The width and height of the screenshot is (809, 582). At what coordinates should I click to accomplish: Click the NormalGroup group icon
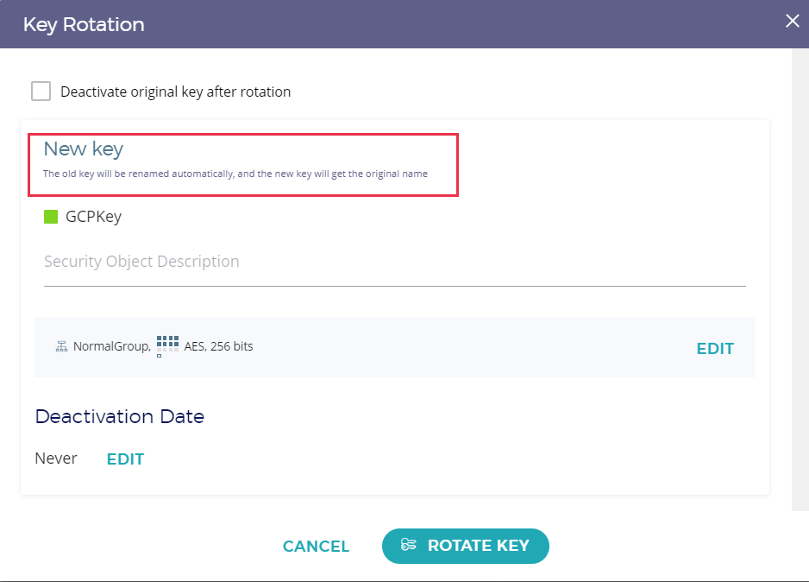click(x=61, y=347)
